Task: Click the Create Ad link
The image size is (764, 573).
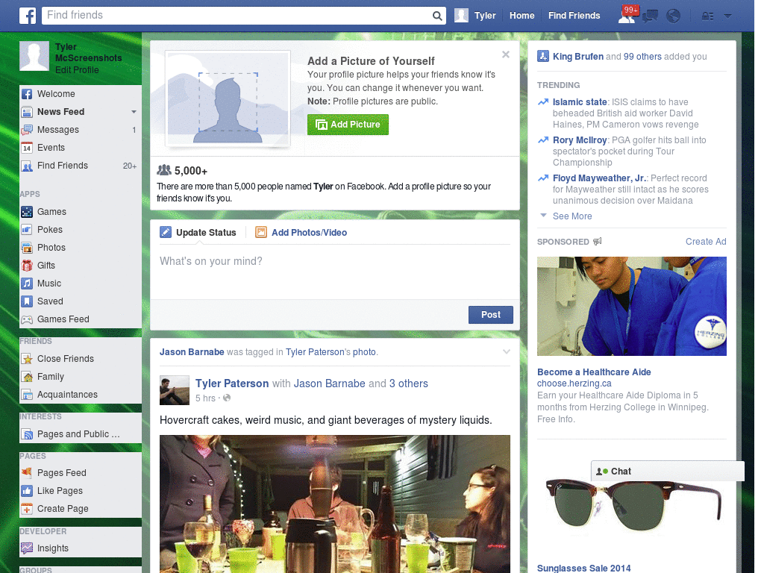Action: click(x=706, y=242)
